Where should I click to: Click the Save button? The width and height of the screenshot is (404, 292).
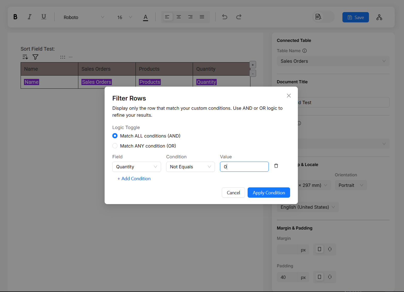356,17
